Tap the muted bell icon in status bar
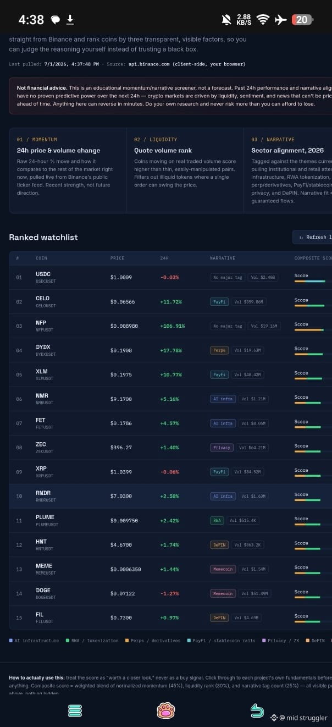Screen dimensions: 332x727 pos(226,20)
